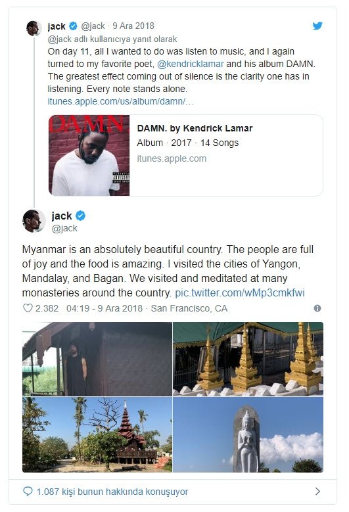The height and width of the screenshot is (512, 349).
Task: View photo of man at wooden monastery
Action: pos(97,359)
